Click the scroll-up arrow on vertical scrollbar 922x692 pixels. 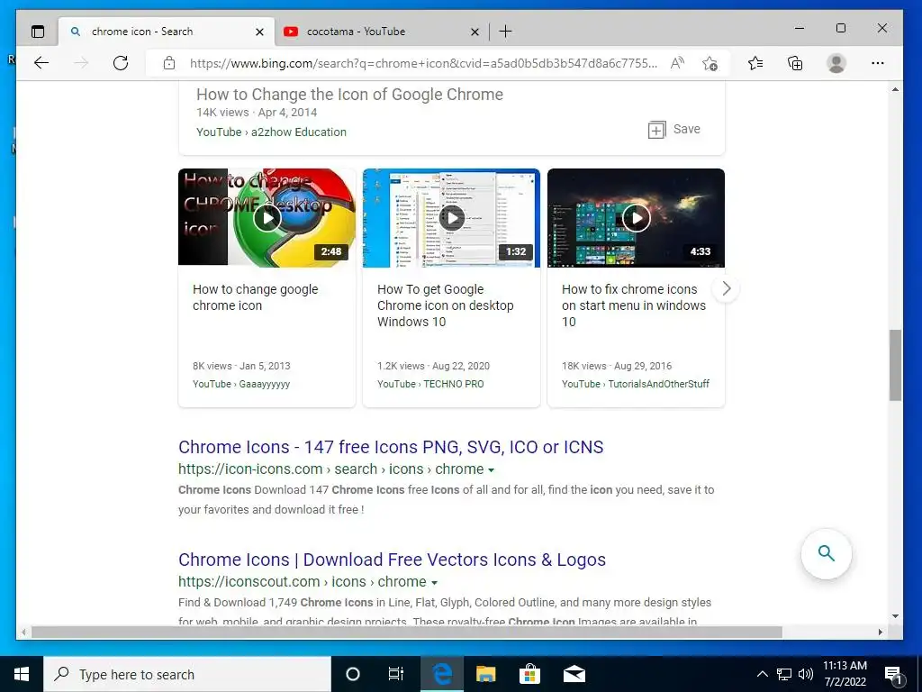tap(895, 89)
